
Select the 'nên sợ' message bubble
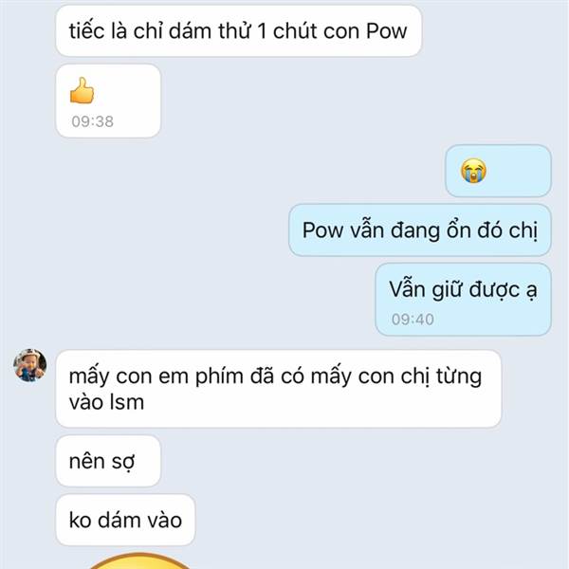tap(108, 461)
